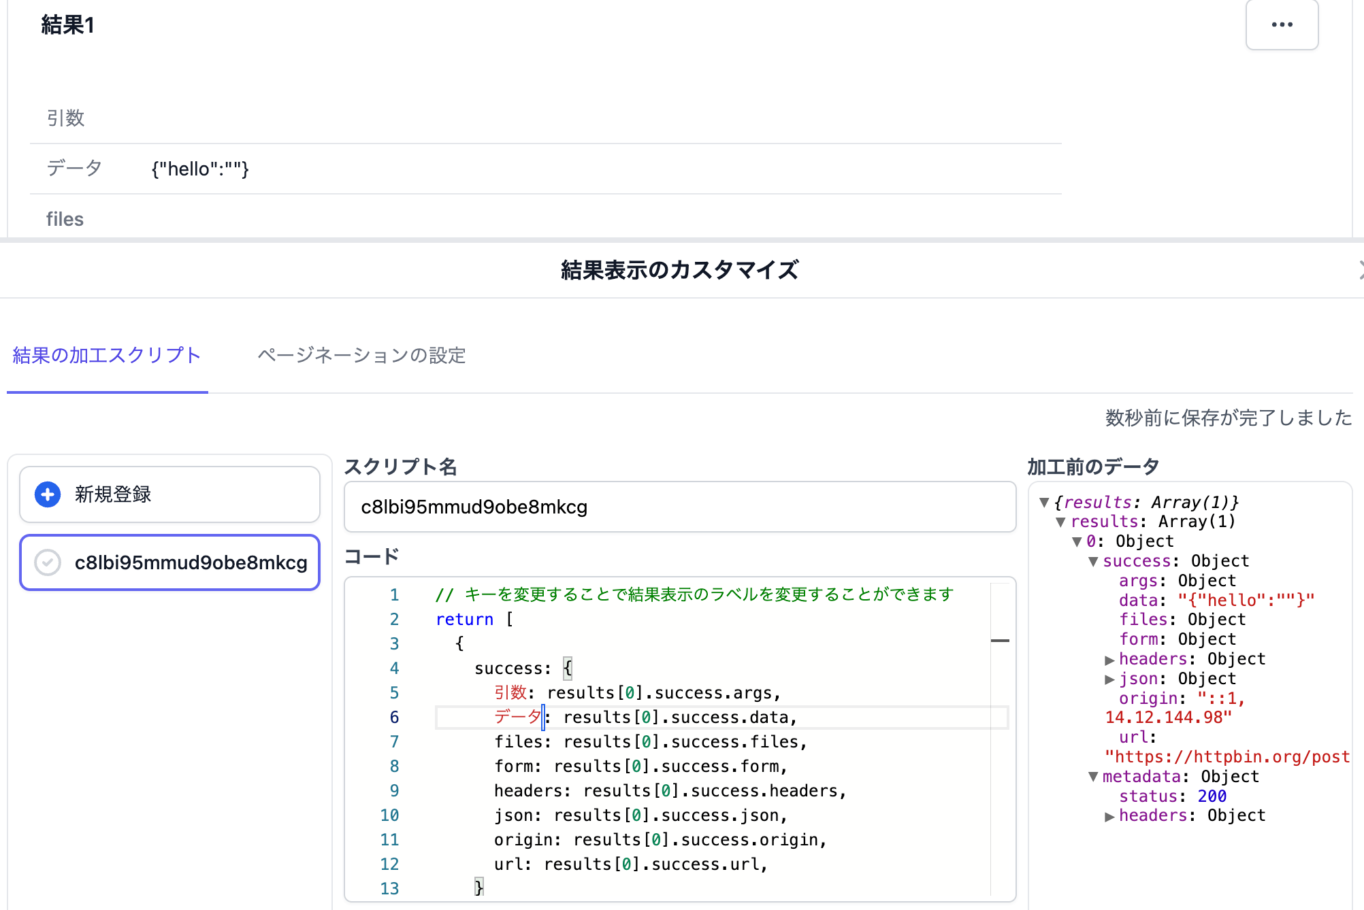Click code line 10 json entry
The image size is (1364, 910).
click(x=641, y=815)
